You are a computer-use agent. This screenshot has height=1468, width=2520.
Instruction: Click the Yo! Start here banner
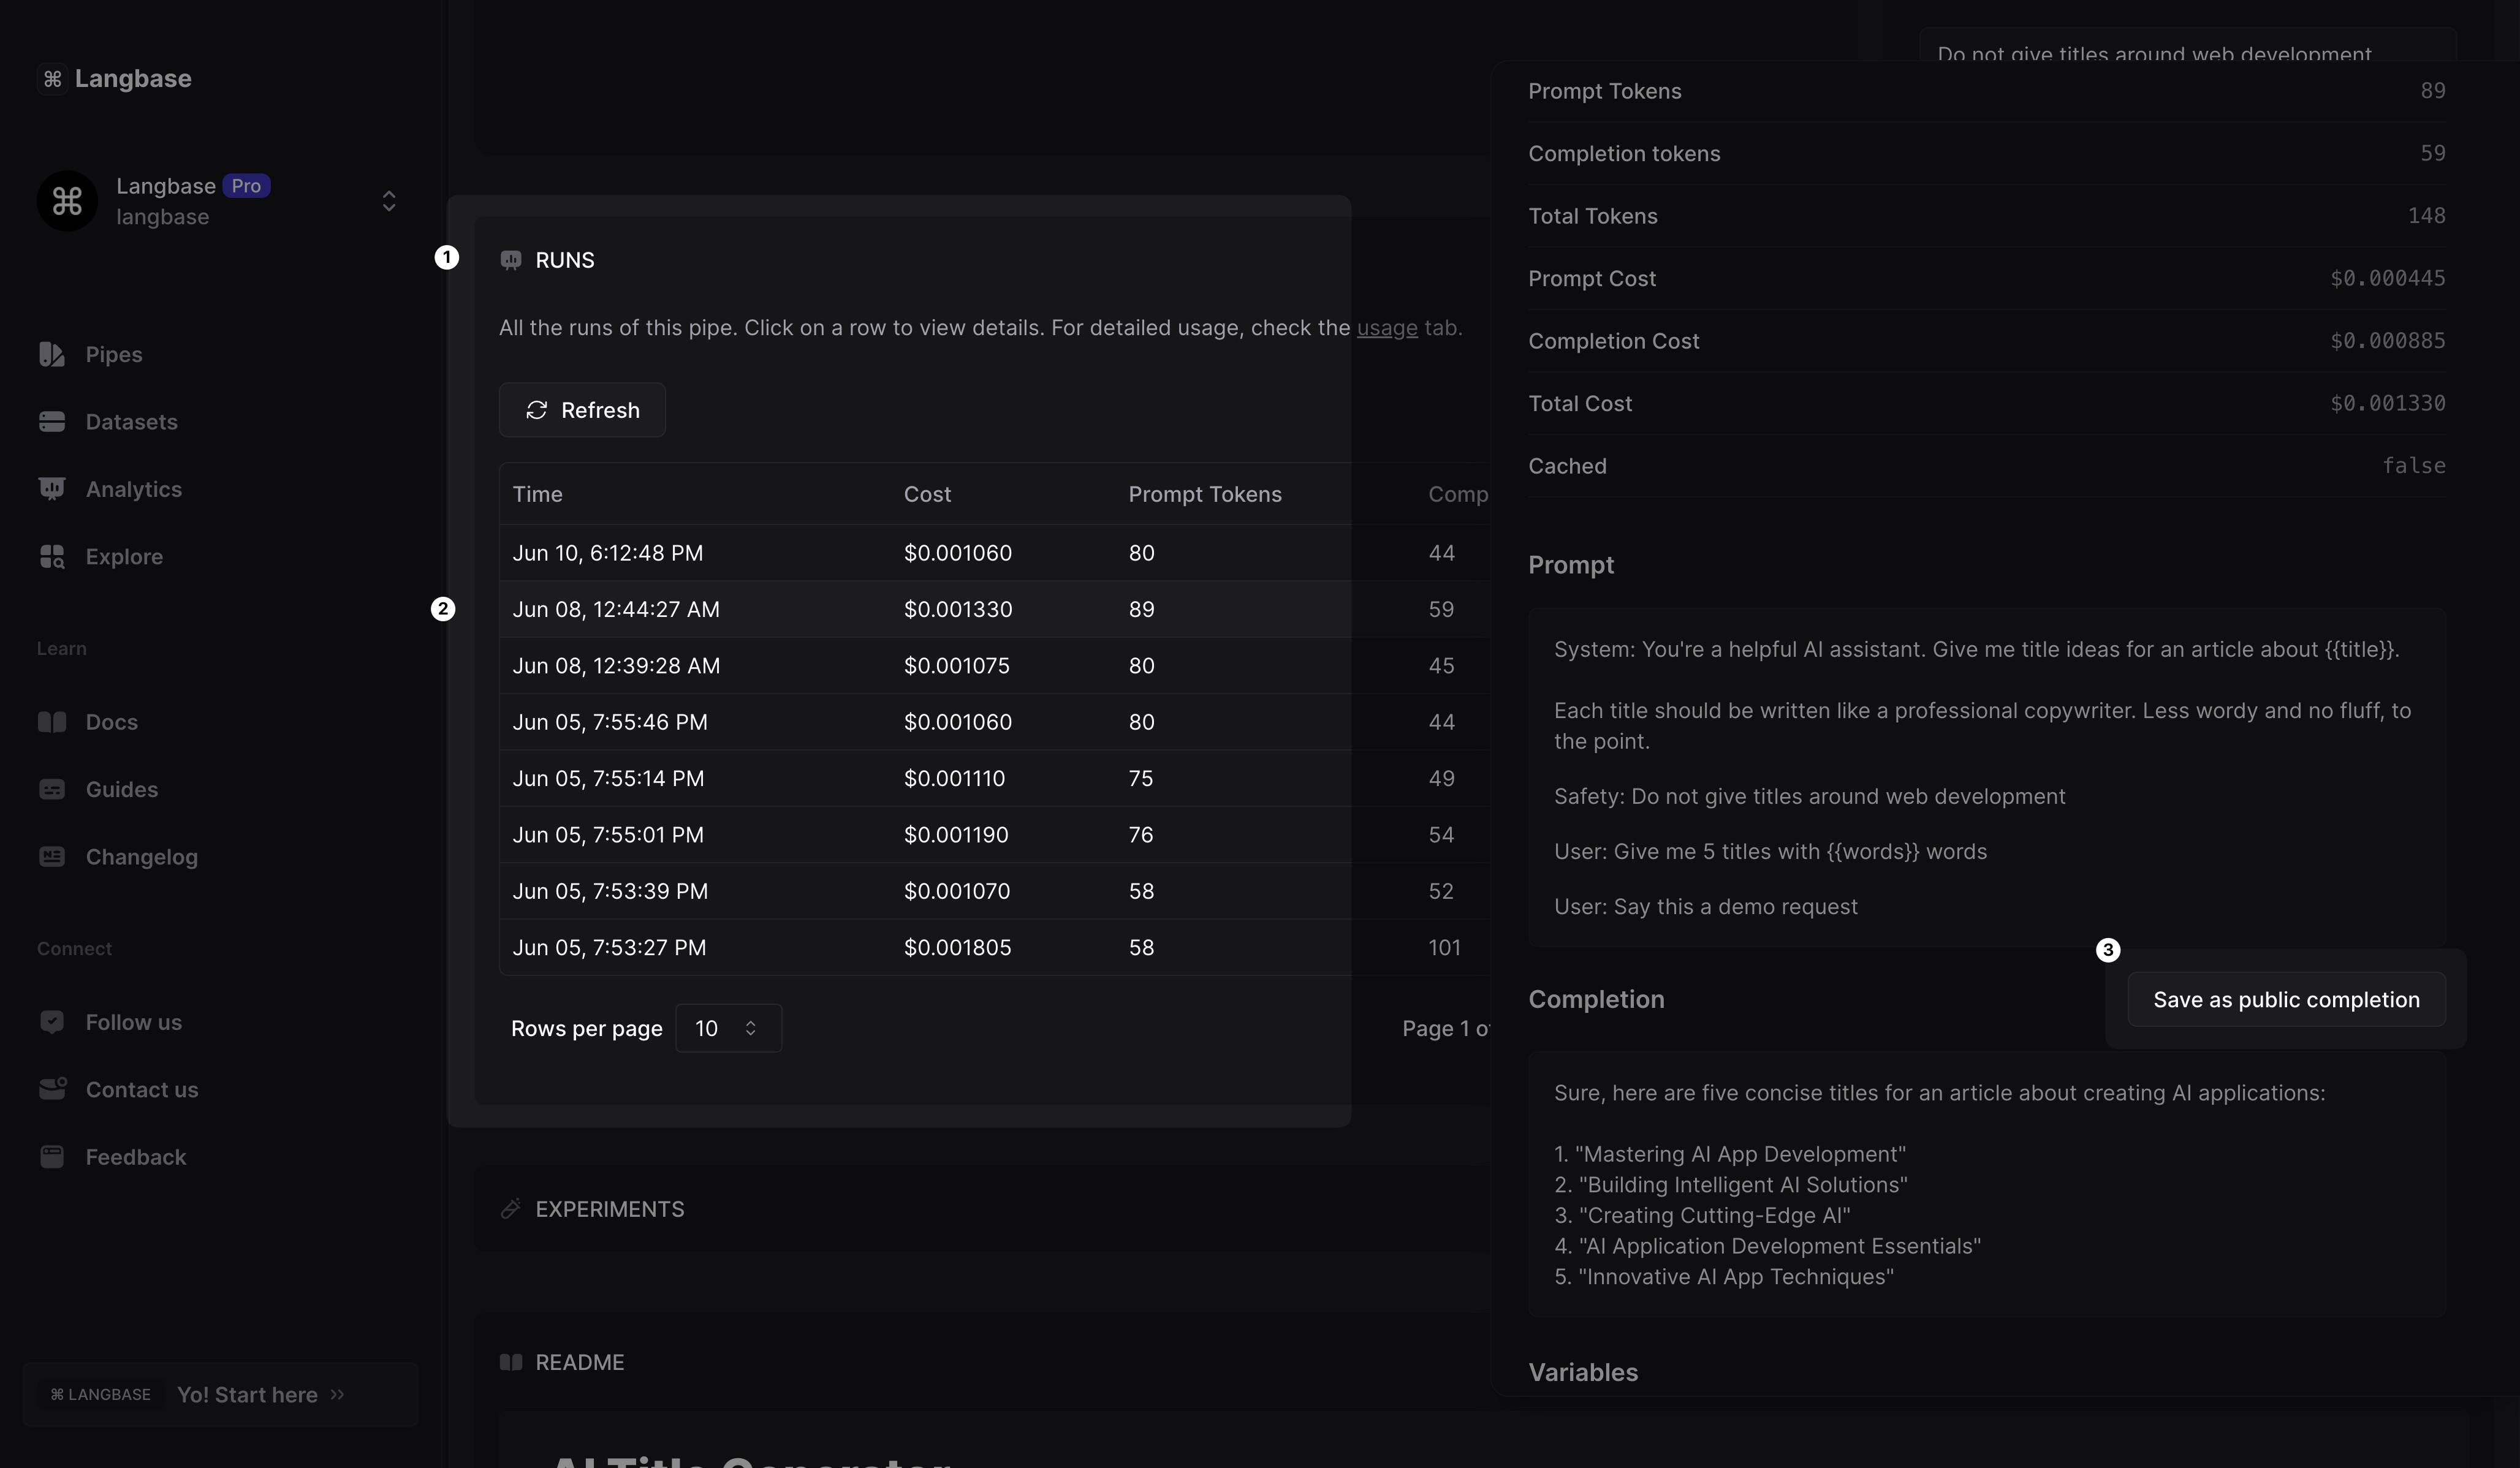tap(220, 1395)
